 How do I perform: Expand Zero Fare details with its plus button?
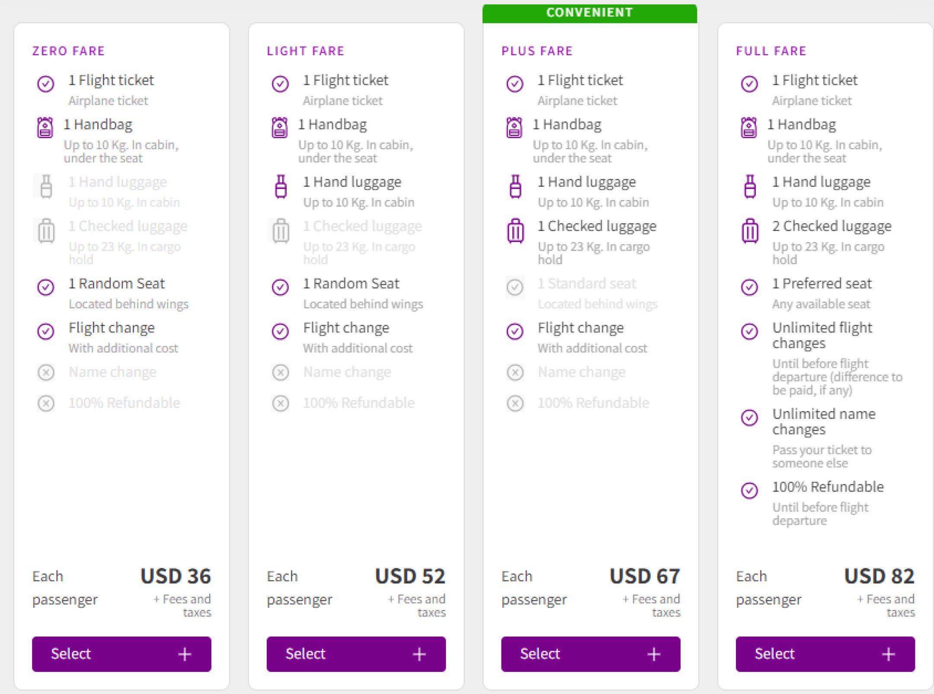tap(185, 654)
